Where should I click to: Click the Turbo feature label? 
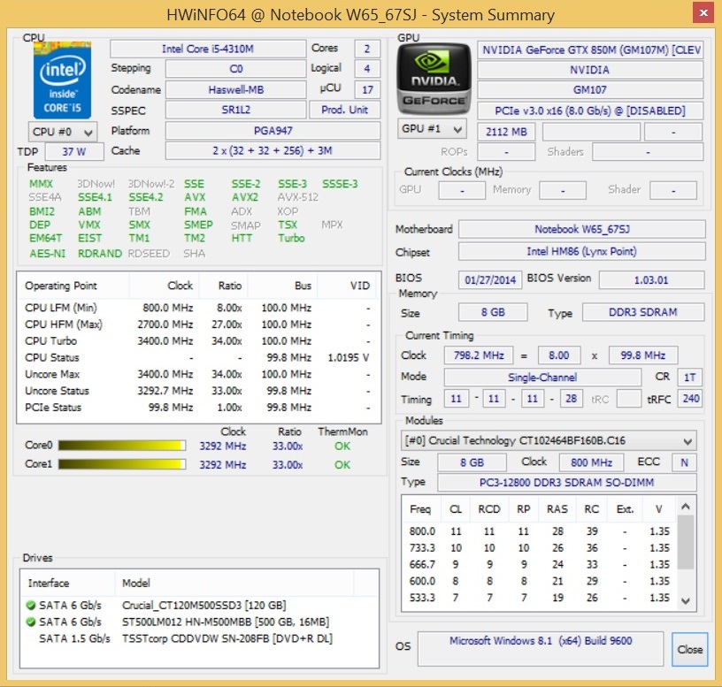(291, 238)
